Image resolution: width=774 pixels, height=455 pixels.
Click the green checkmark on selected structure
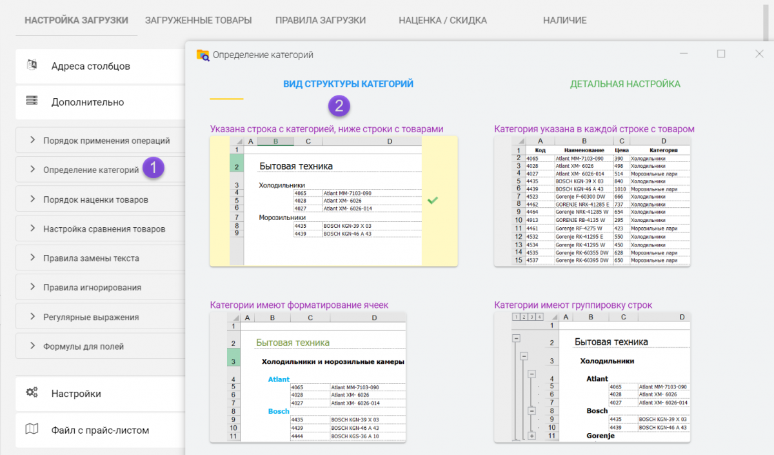click(433, 201)
